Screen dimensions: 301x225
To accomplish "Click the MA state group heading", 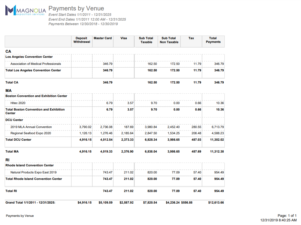I will pyautogui.click(x=8, y=91).
